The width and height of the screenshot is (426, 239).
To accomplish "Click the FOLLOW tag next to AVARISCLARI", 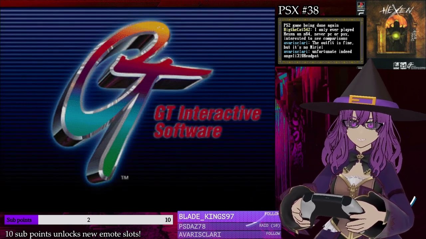I will 273,234.
